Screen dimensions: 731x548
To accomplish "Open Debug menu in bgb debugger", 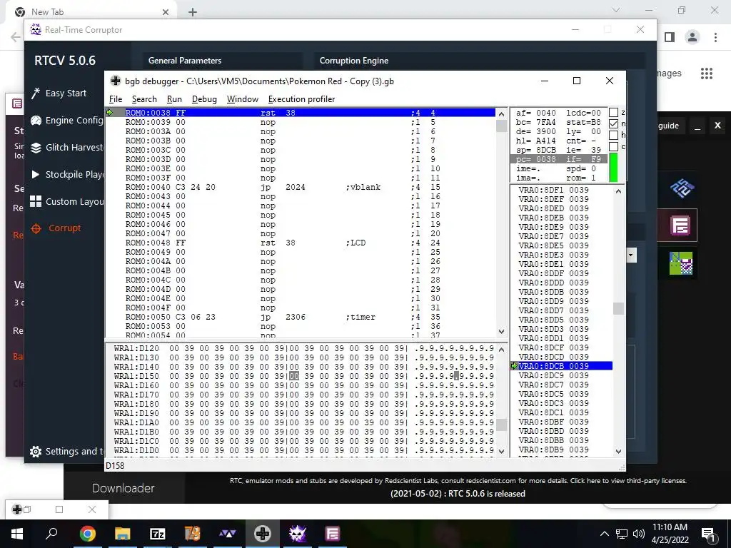I will pyautogui.click(x=204, y=99).
